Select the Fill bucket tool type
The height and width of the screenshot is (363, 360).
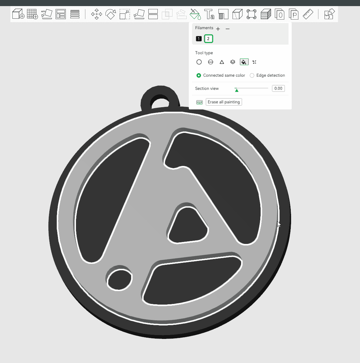tap(244, 62)
